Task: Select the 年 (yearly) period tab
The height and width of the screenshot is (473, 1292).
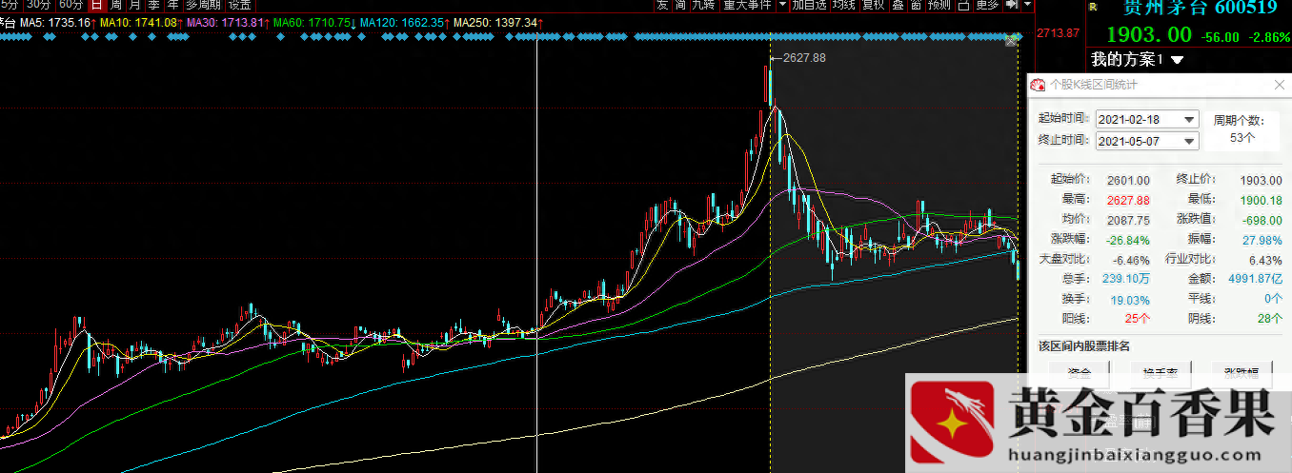Action: (172, 5)
